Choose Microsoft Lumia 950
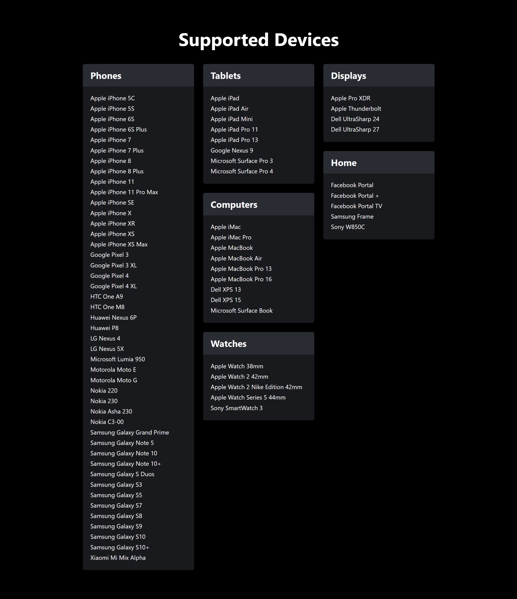Screen dimensions: 517x599 coord(118,359)
